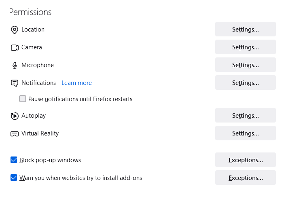Click the Autoplay icon
This screenshot has width=284, height=203.
(15, 116)
